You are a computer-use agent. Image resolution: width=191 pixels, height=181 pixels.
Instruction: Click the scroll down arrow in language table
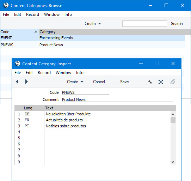[x=173, y=162]
